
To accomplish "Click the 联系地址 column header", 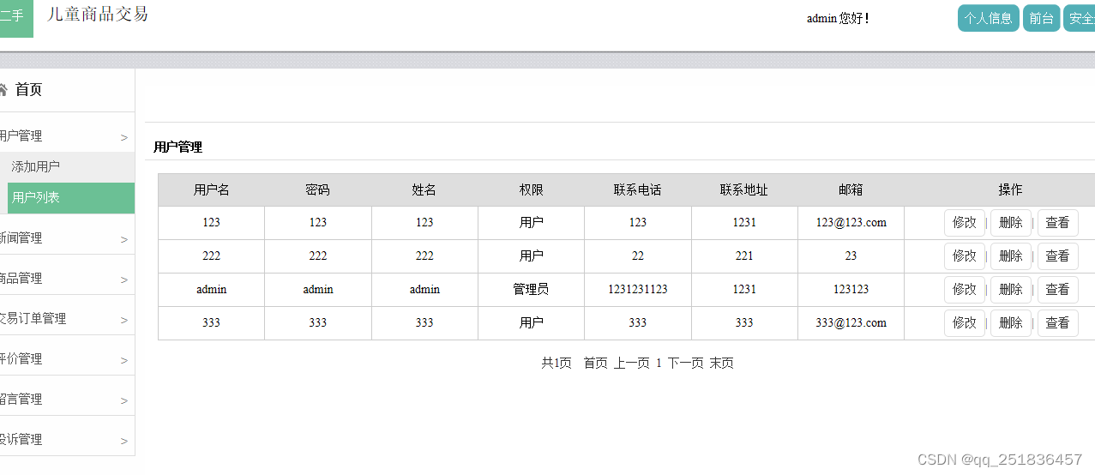I will pos(744,190).
